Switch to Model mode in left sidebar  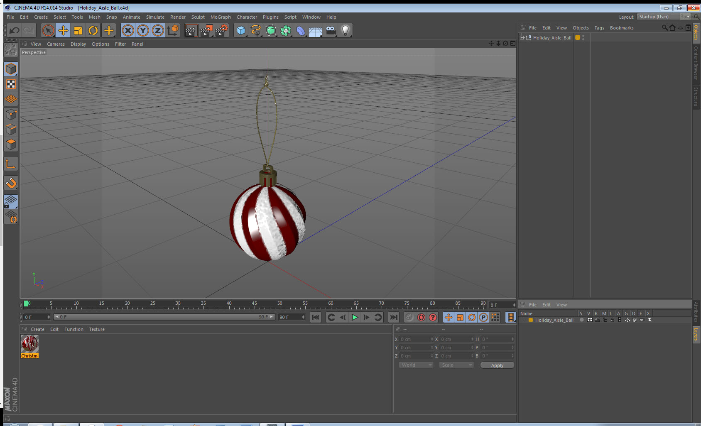(11, 69)
